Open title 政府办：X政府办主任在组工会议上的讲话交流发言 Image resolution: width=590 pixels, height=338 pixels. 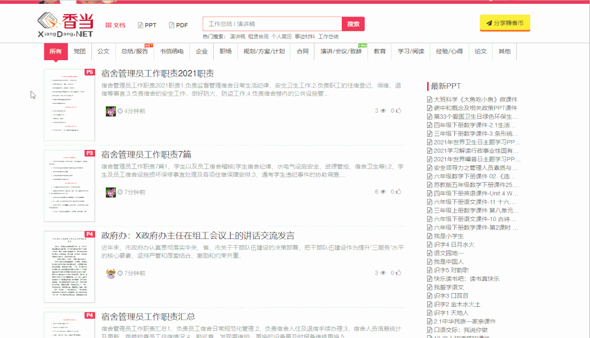(x=198, y=236)
